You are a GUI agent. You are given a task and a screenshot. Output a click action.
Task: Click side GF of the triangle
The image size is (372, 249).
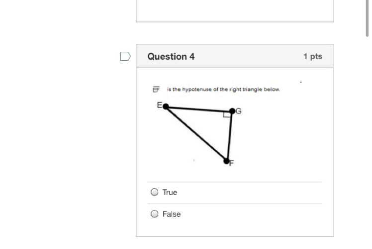click(229, 136)
